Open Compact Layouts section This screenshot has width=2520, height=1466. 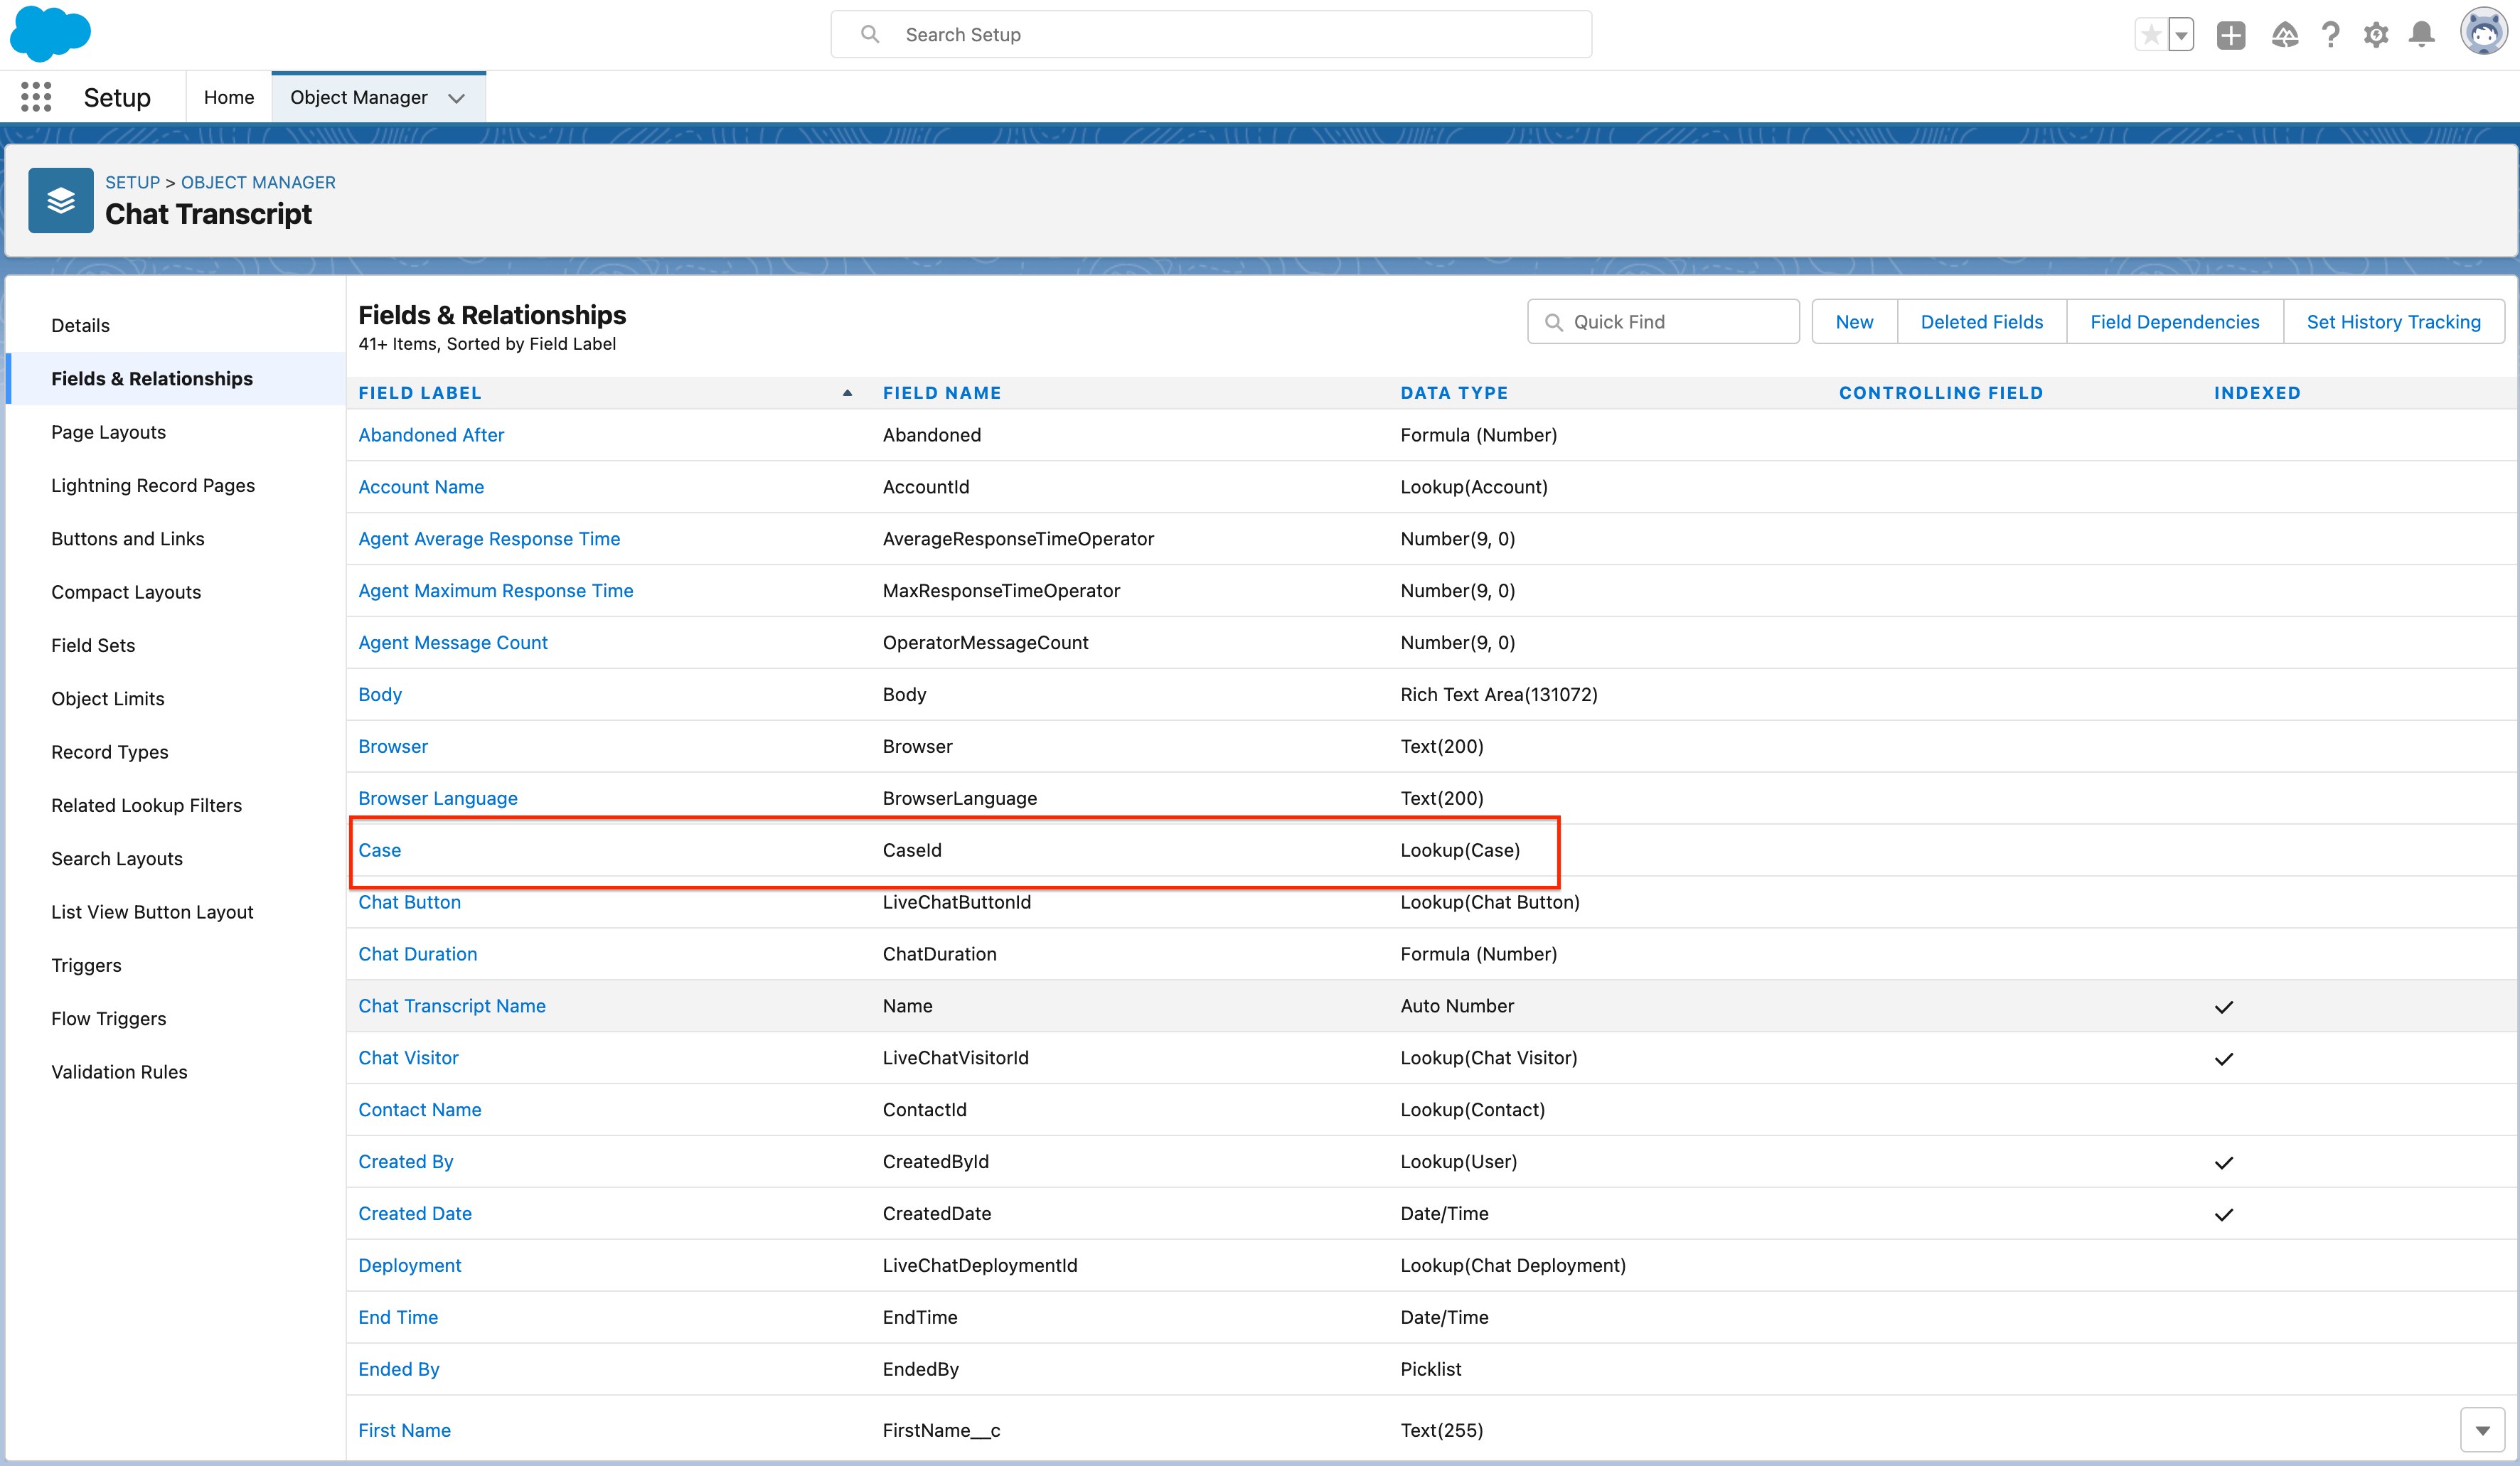pos(126,592)
